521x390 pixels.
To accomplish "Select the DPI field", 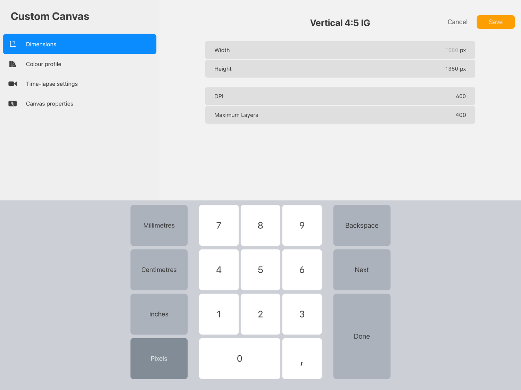I will [x=340, y=96].
